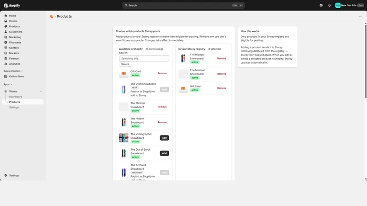Screen dimensions: 367x206
Task: Click the Products tag icon in main sidebar
Action: [x=6, y=27]
